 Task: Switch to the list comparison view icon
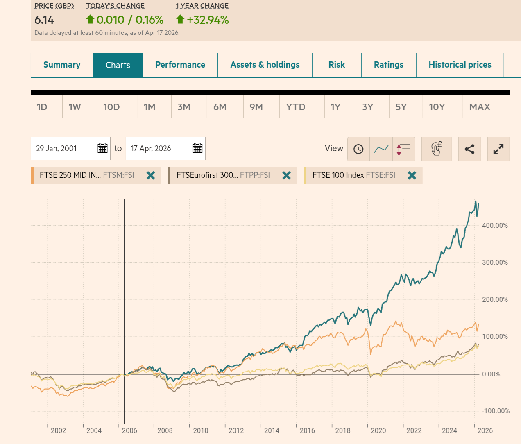click(x=403, y=149)
